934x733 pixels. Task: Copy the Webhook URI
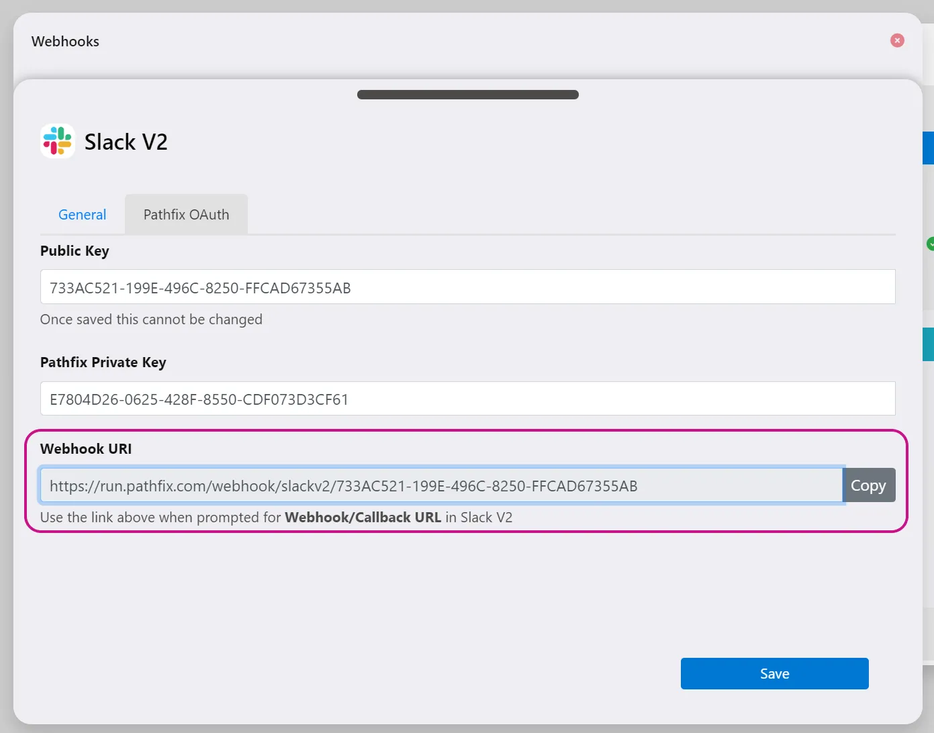coord(868,485)
